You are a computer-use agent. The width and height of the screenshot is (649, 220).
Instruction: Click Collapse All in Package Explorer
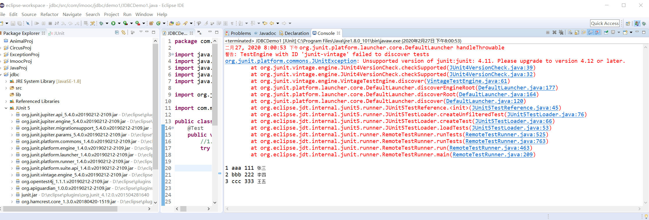point(117,32)
